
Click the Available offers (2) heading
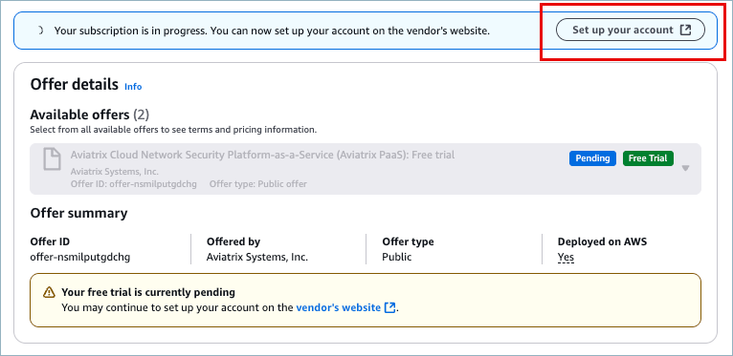point(90,115)
